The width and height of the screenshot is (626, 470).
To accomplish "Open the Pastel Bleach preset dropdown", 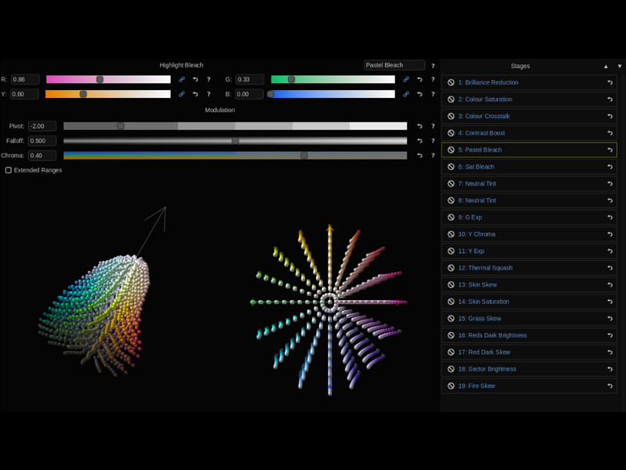I will coord(394,65).
